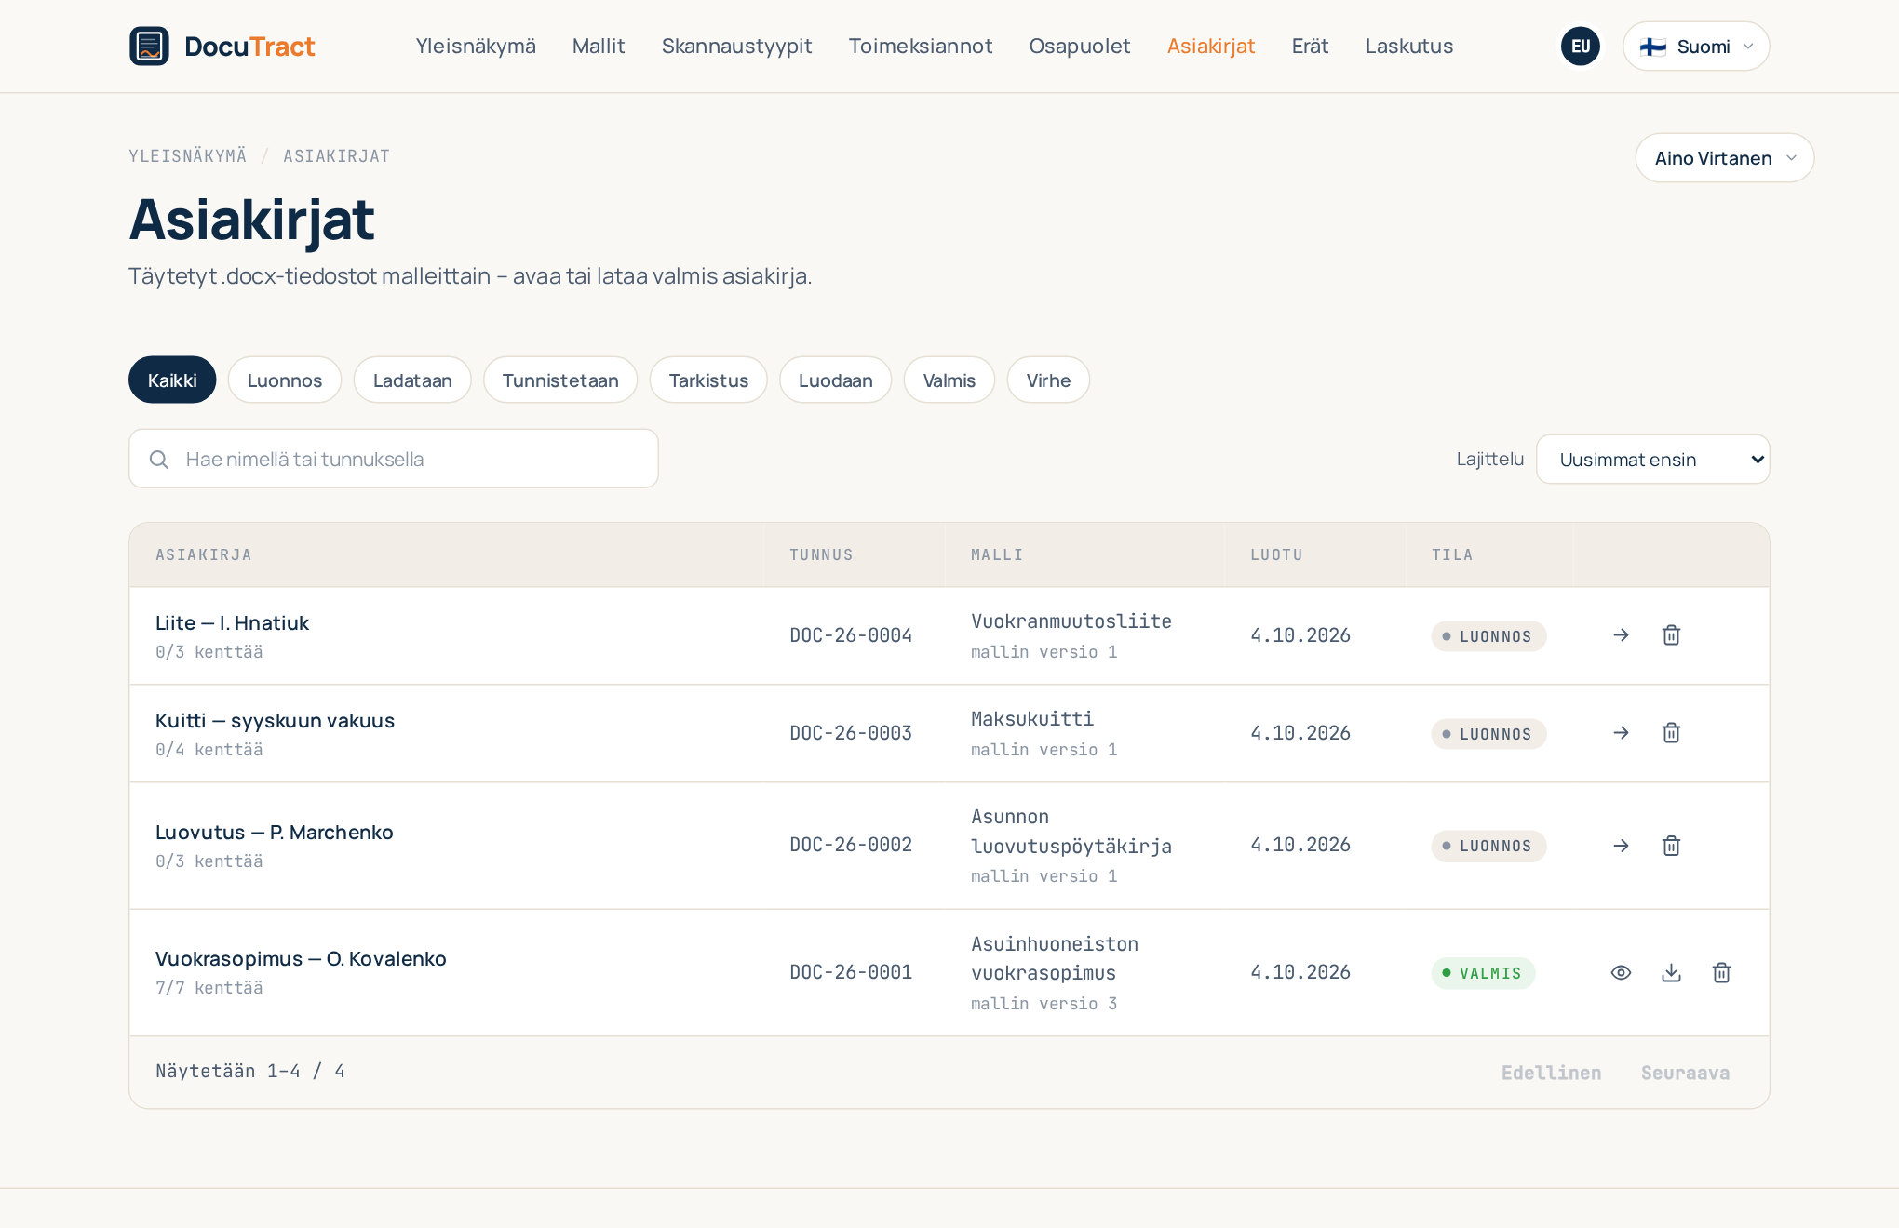Go to the Mallit nav item
Viewport: 1899px width, 1228px height.
pos(599,47)
